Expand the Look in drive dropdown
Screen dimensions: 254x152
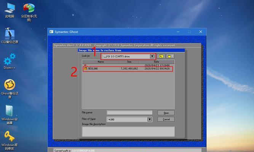click(x=152, y=56)
